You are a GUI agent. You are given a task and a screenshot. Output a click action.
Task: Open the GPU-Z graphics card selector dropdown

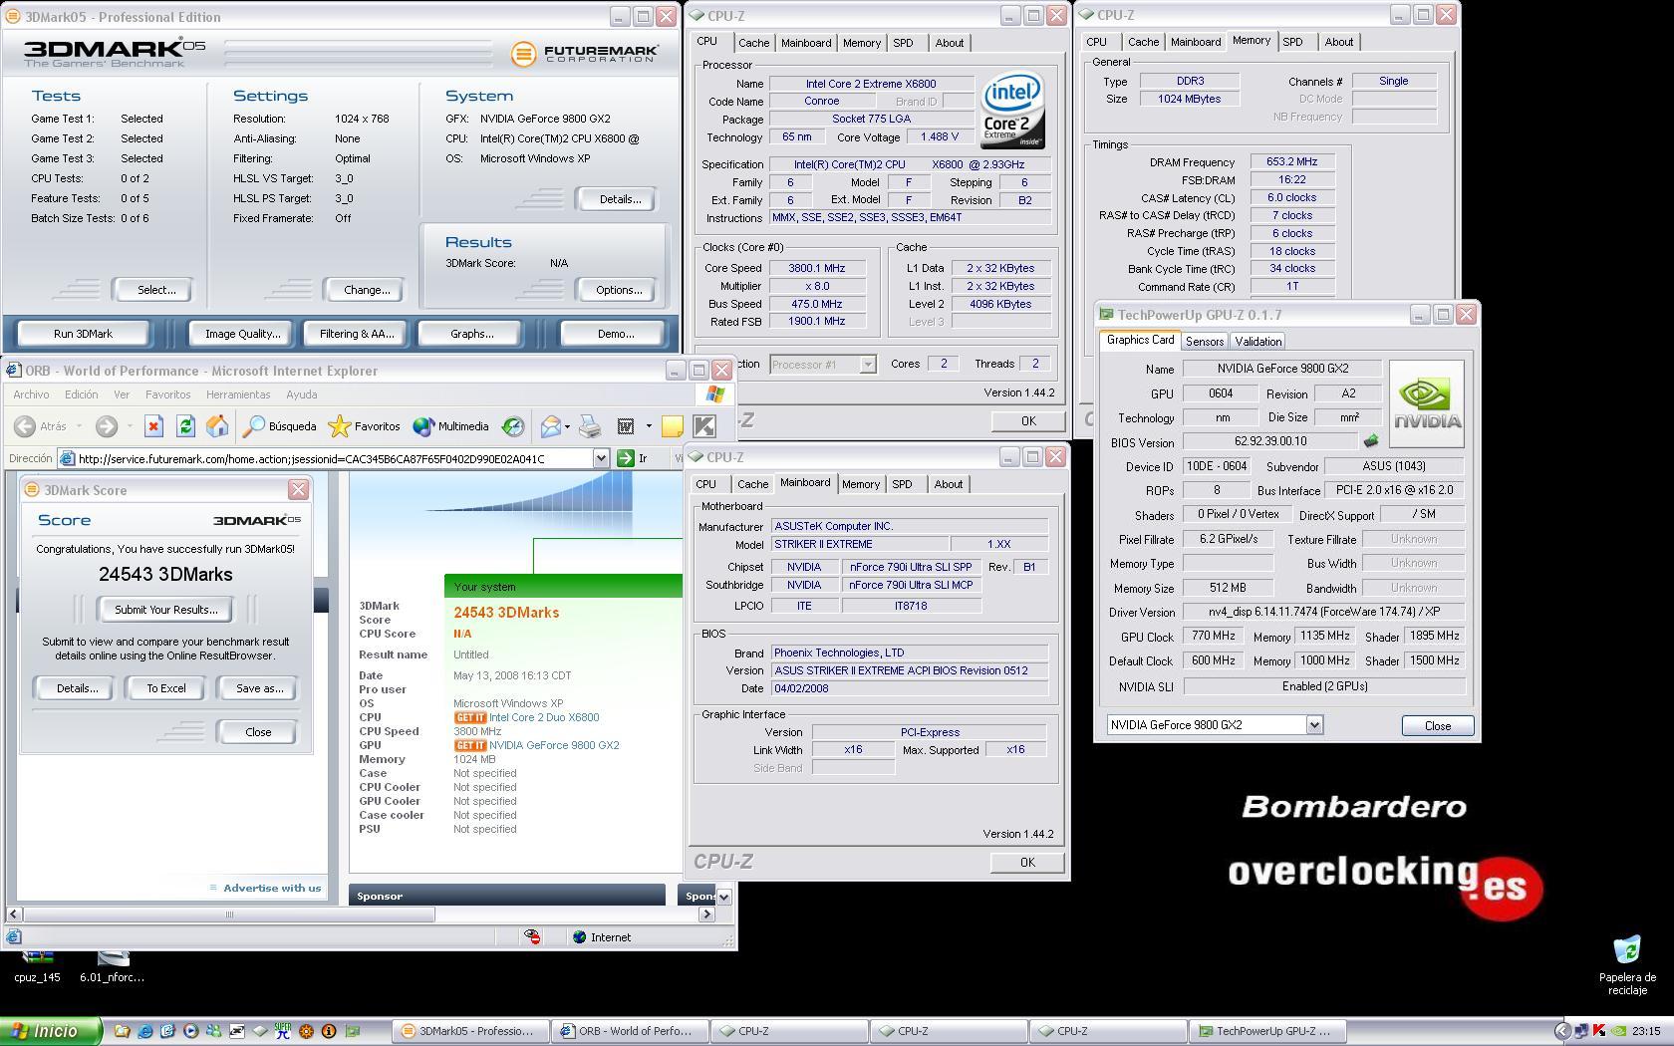pos(1314,725)
